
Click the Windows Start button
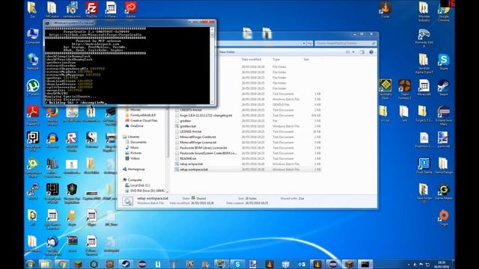click(x=30, y=264)
